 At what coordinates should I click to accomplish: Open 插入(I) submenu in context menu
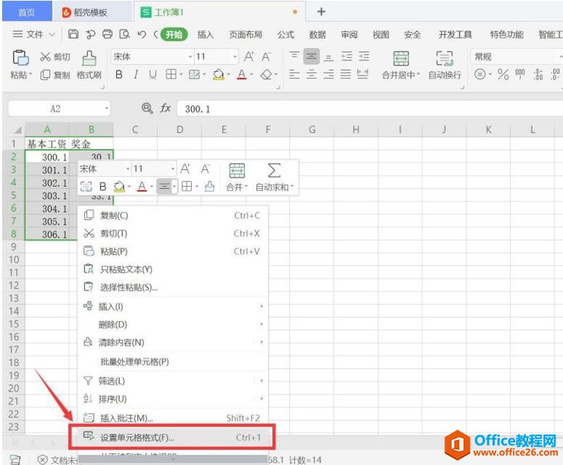pyautogui.click(x=173, y=307)
